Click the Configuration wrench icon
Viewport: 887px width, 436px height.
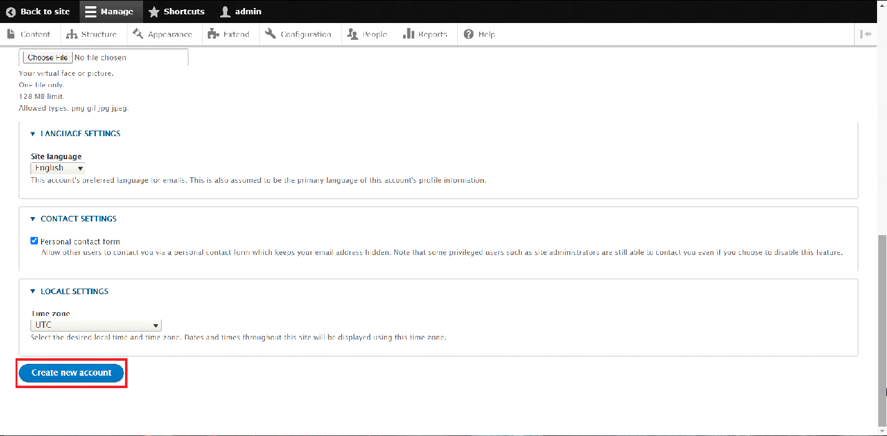coord(270,34)
